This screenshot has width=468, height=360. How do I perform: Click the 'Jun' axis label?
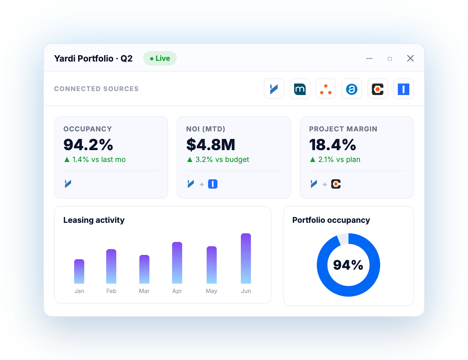246,291
